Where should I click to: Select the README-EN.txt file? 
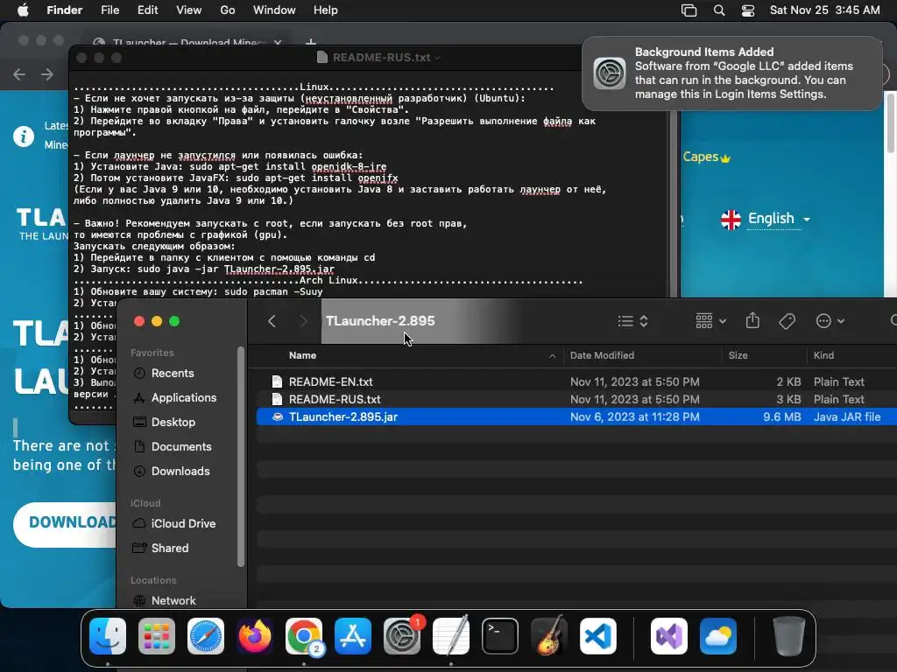(576, 381)
